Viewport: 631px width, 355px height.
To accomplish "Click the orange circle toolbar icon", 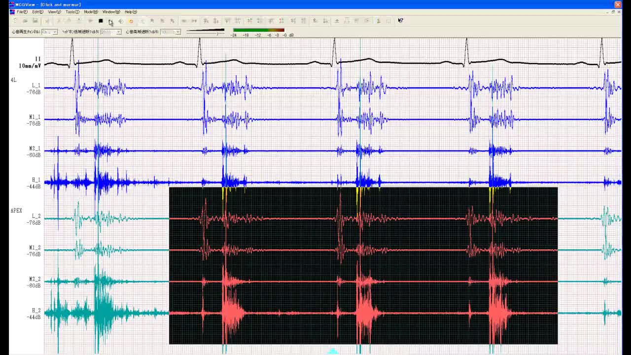I will [131, 21].
